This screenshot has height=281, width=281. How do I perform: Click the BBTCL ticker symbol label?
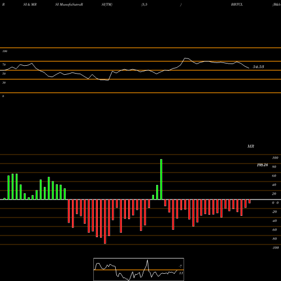pyautogui.click(x=237, y=4)
